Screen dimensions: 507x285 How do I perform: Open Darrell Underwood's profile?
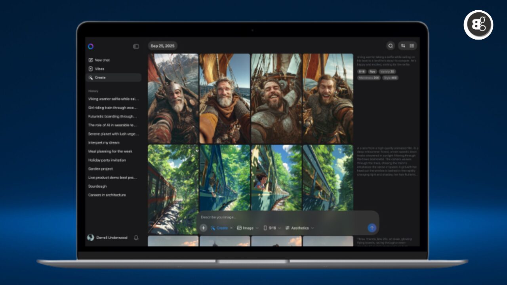(x=107, y=237)
